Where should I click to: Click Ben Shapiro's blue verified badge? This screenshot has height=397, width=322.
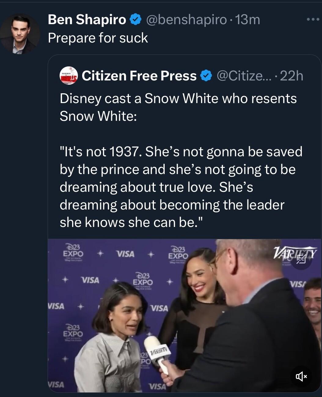point(135,19)
